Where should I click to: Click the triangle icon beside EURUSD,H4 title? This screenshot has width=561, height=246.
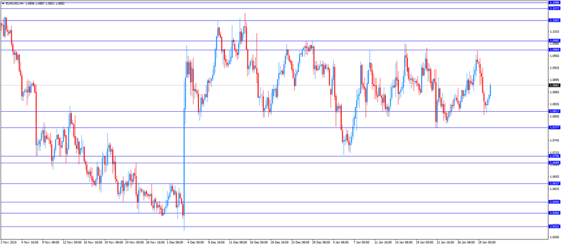pyautogui.click(x=3, y=3)
